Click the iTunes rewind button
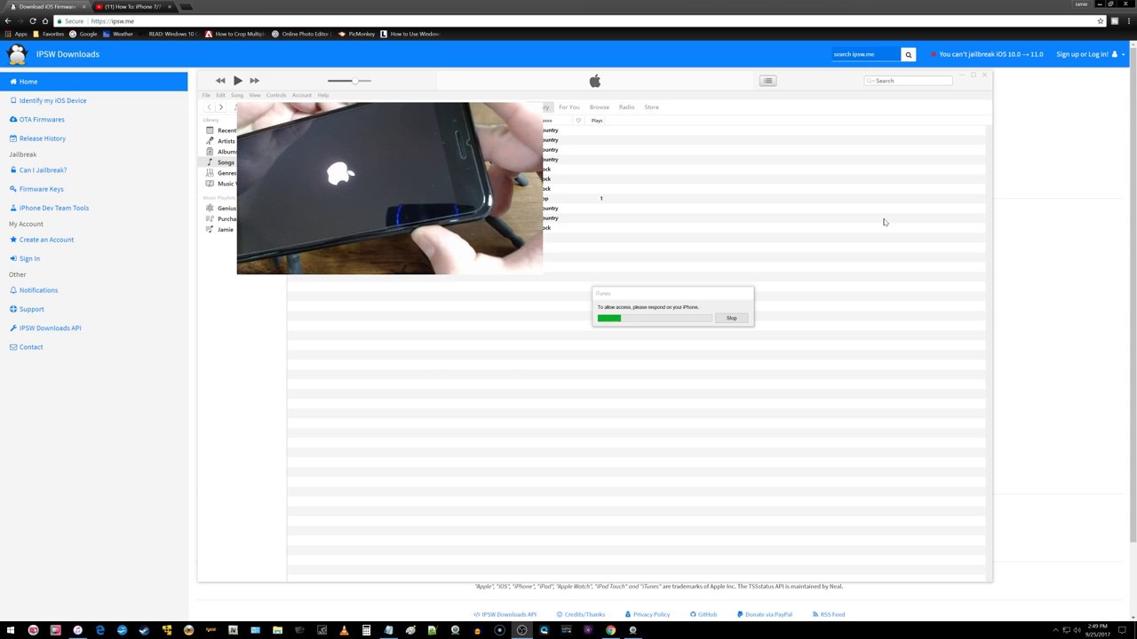1137x639 pixels. [220, 81]
